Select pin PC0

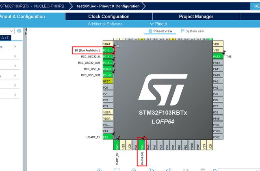point(108,88)
